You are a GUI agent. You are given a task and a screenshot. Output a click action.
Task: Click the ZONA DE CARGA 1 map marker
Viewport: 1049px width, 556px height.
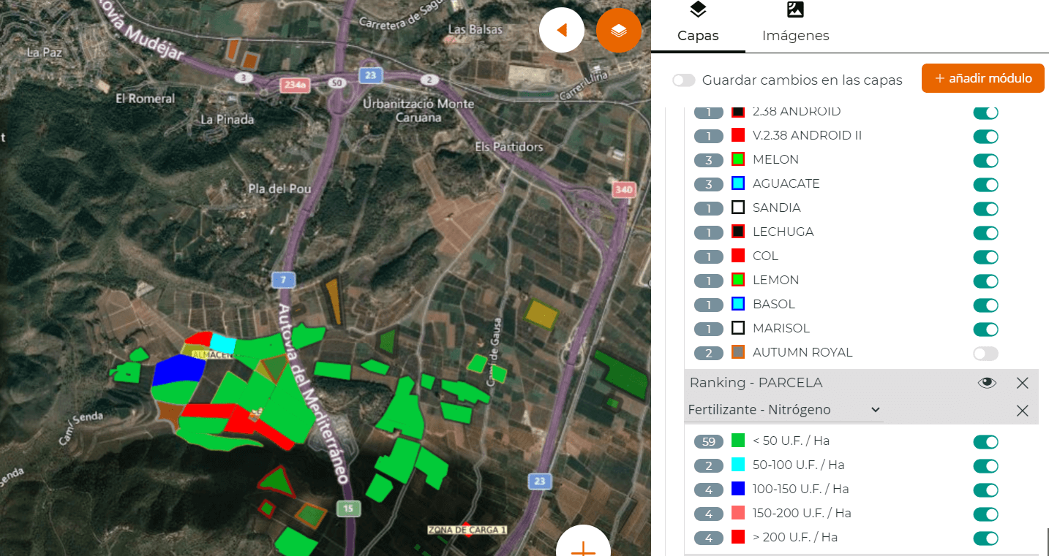coord(467,530)
